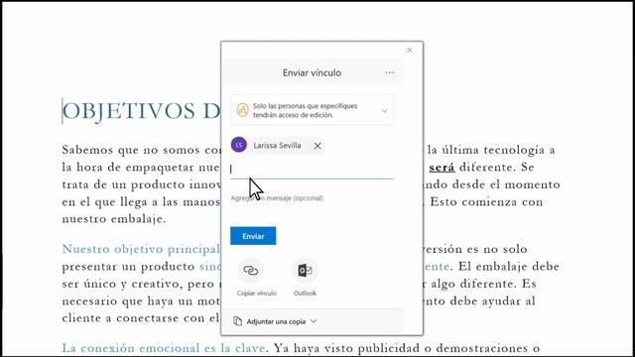This screenshot has width=635, height=357.
Task: Click 'La conexión emocional es la clave' text
Action: click(x=163, y=348)
